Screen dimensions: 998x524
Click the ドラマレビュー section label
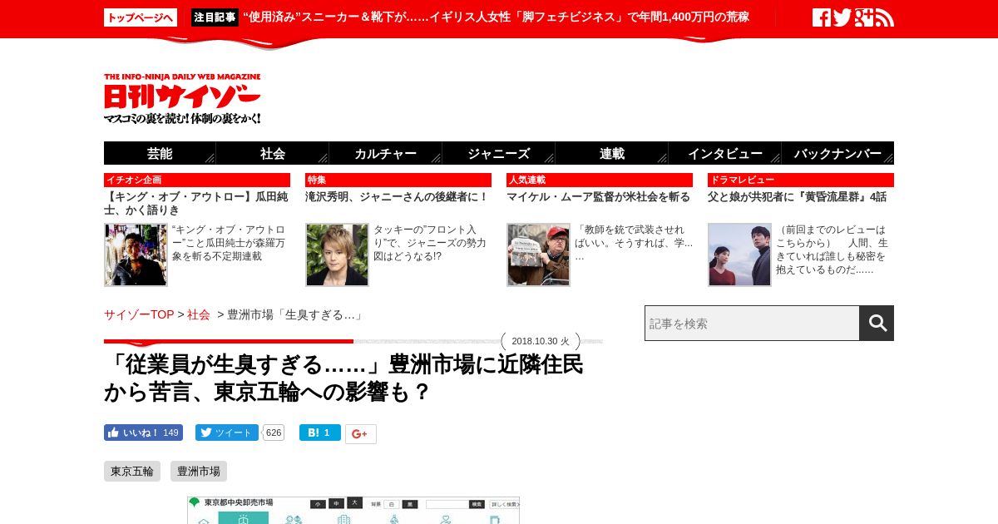coord(801,180)
